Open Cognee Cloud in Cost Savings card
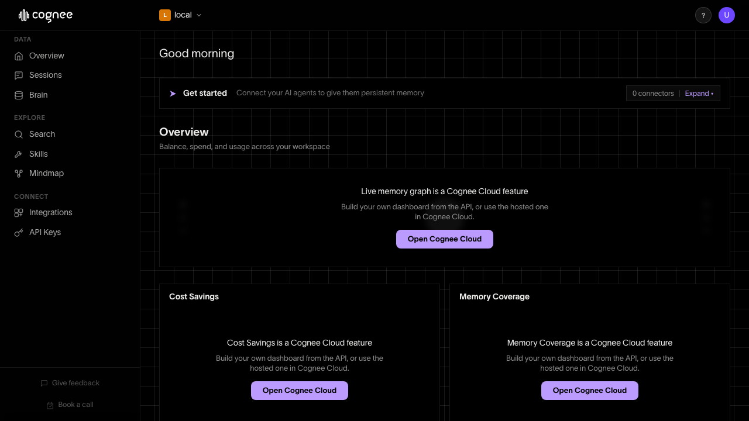The height and width of the screenshot is (421, 749). [300, 391]
